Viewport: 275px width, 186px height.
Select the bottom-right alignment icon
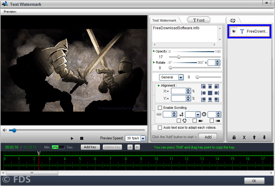pos(216,100)
